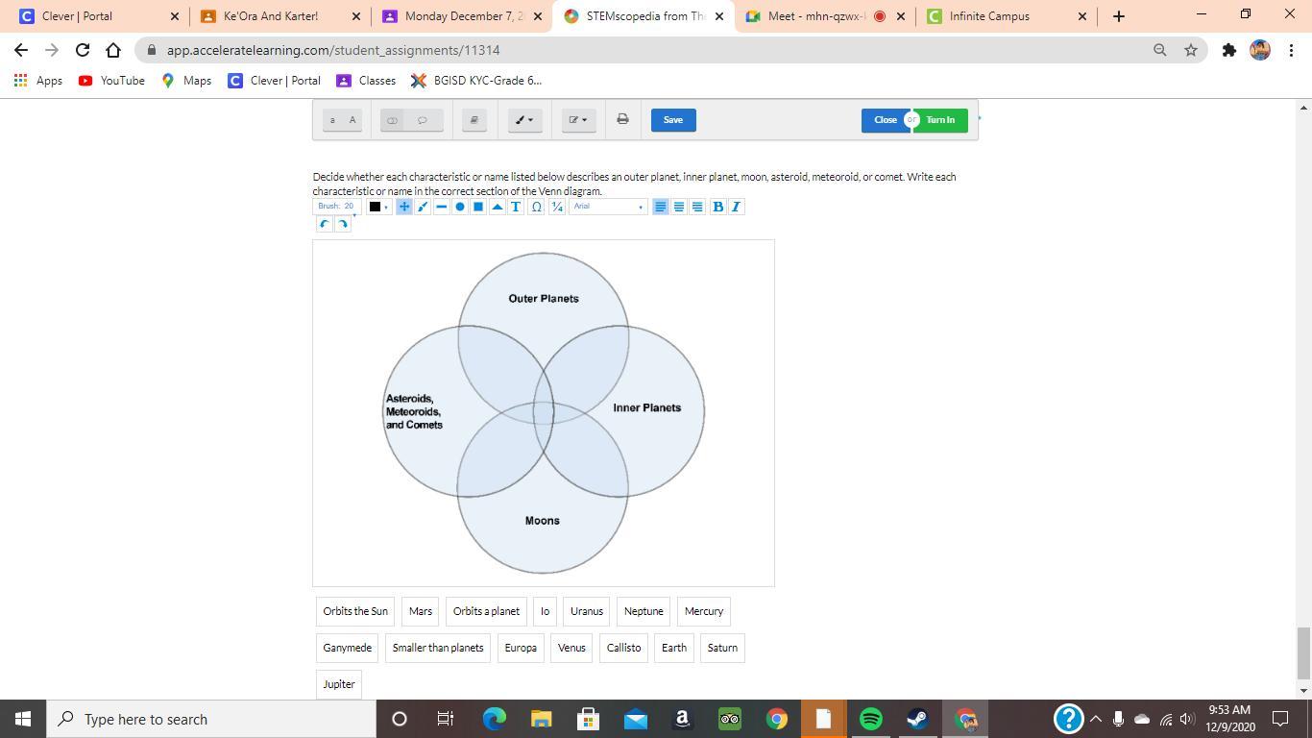Select the square shape tool

click(x=478, y=207)
